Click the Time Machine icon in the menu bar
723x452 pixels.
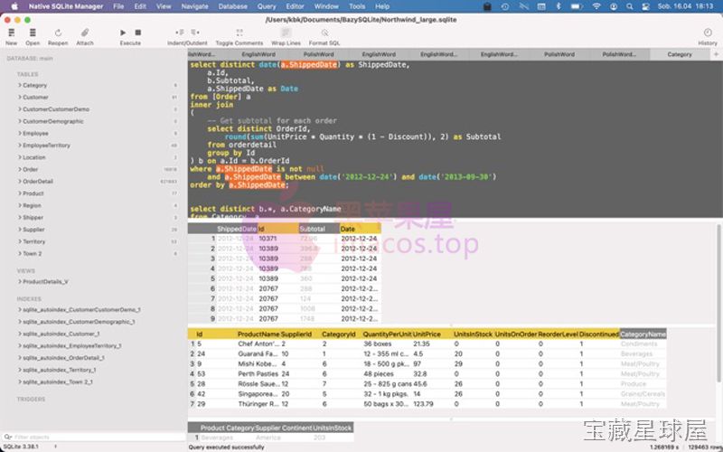pos(505,6)
